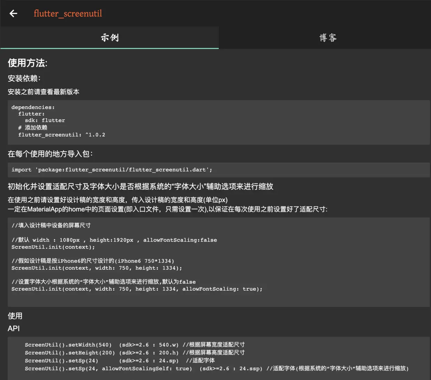This screenshot has width=431, height=380.
Task: Click the flutter_screenutil page title
Action: click(x=68, y=14)
